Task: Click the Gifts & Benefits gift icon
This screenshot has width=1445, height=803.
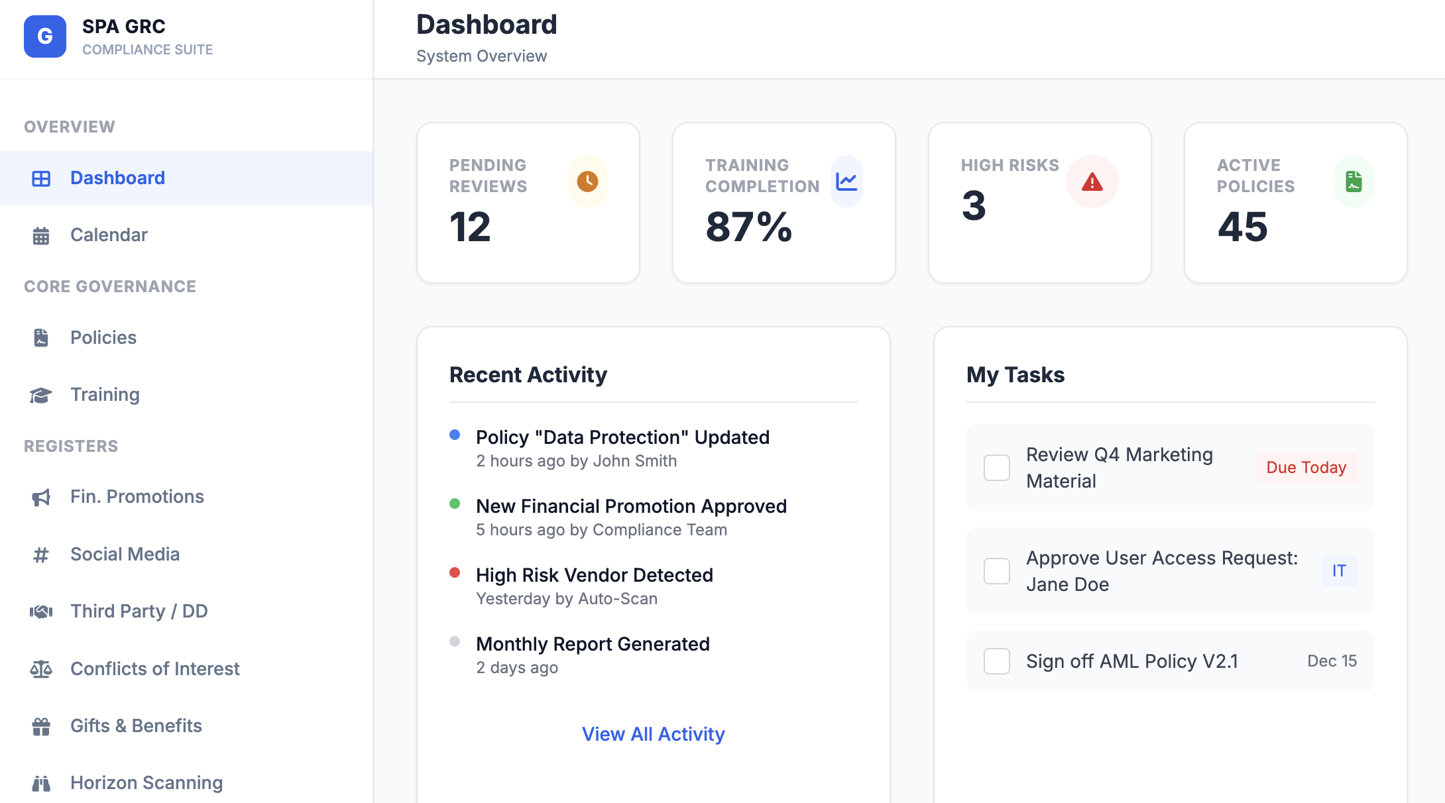Action: [41, 725]
